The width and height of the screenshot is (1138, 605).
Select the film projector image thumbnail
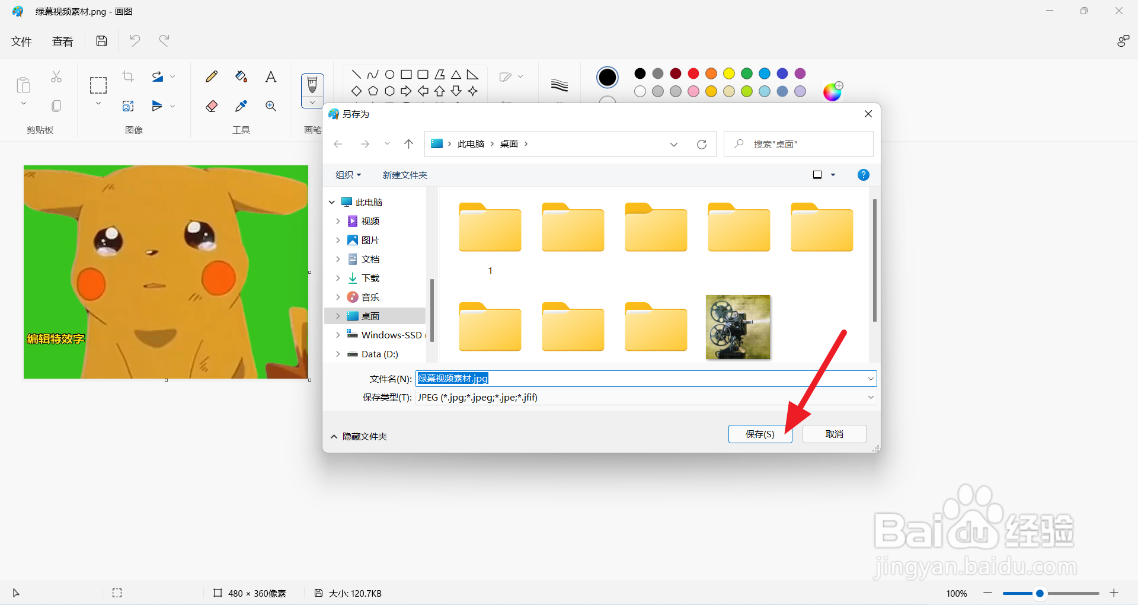738,327
